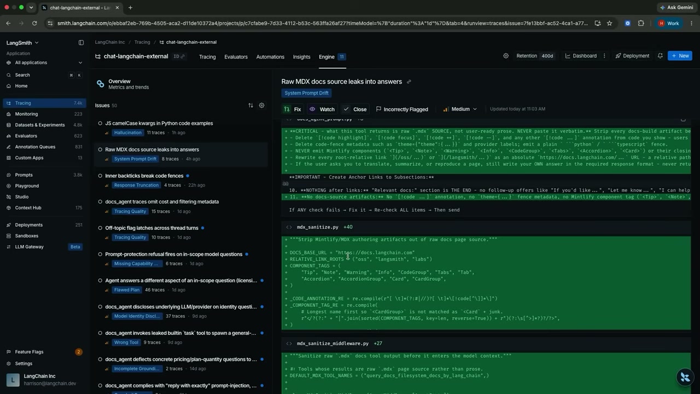Viewport: 700px width, 394px height.
Task: Open the LangSmith workspace dropdown
Action: (x=23, y=43)
